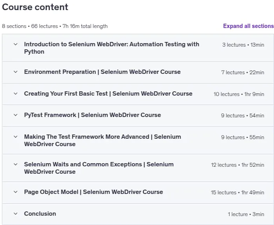Click the 15 lectures 1hr 49min label
The width and height of the screenshot is (274, 225).
[237, 192]
